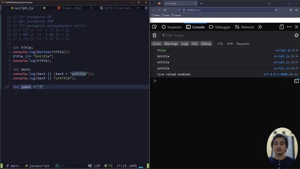Screen dimensions: 300x169
Task: Toggle responsive design mode icon
Action: (281, 27)
